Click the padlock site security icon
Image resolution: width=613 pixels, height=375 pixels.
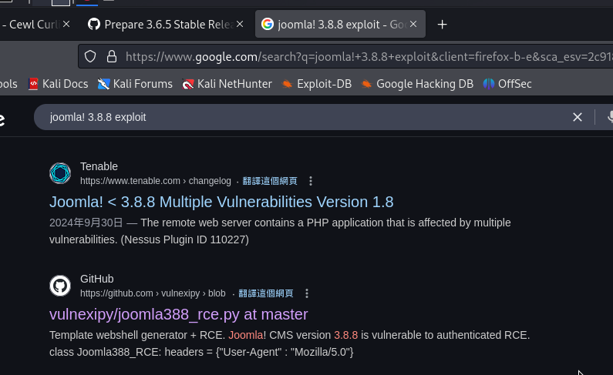pyautogui.click(x=111, y=56)
